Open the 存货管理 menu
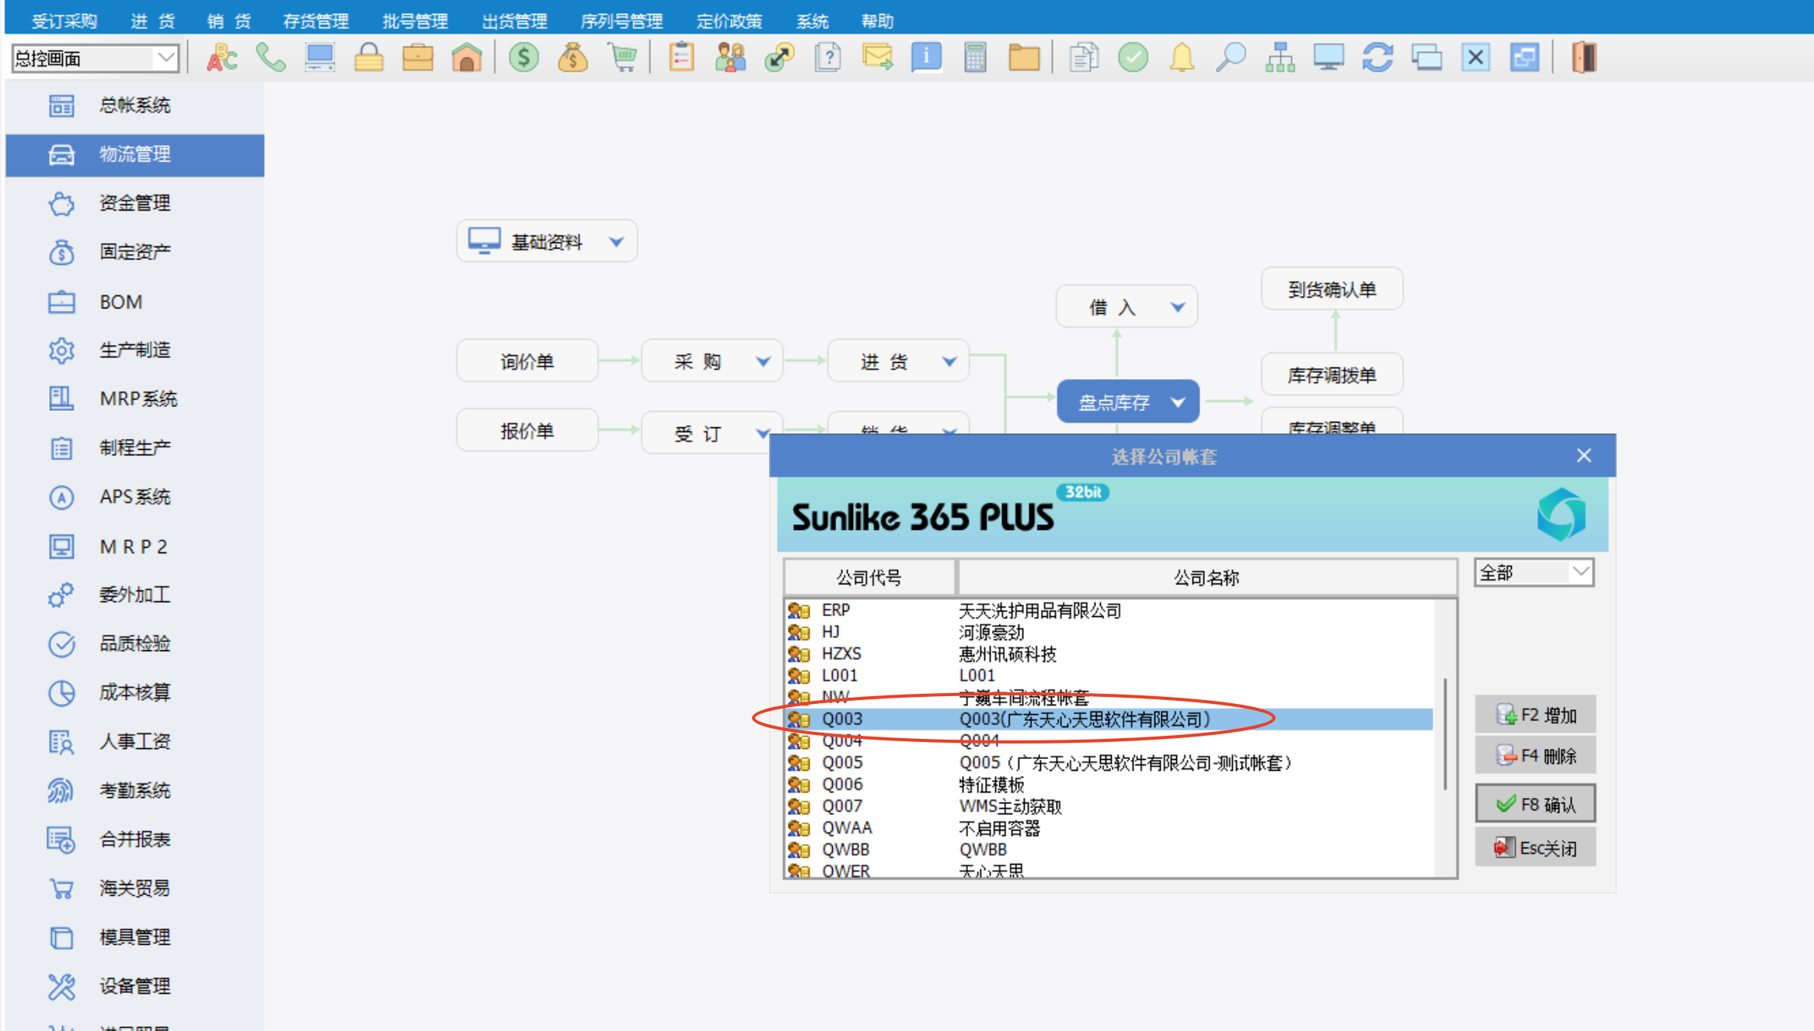1814x1031 pixels. [x=315, y=21]
